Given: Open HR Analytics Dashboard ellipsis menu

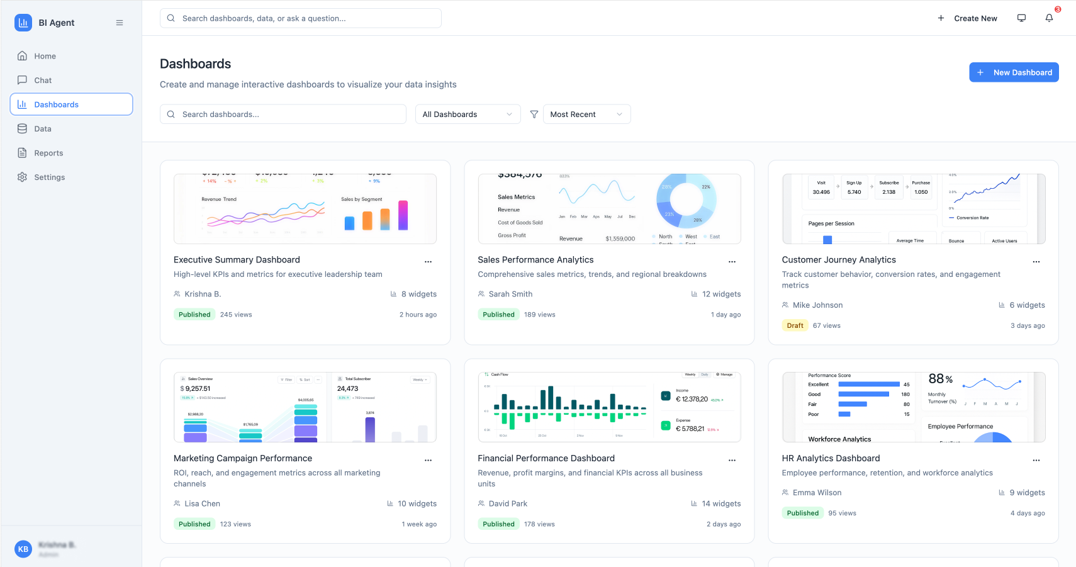Looking at the screenshot, I should (x=1036, y=460).
